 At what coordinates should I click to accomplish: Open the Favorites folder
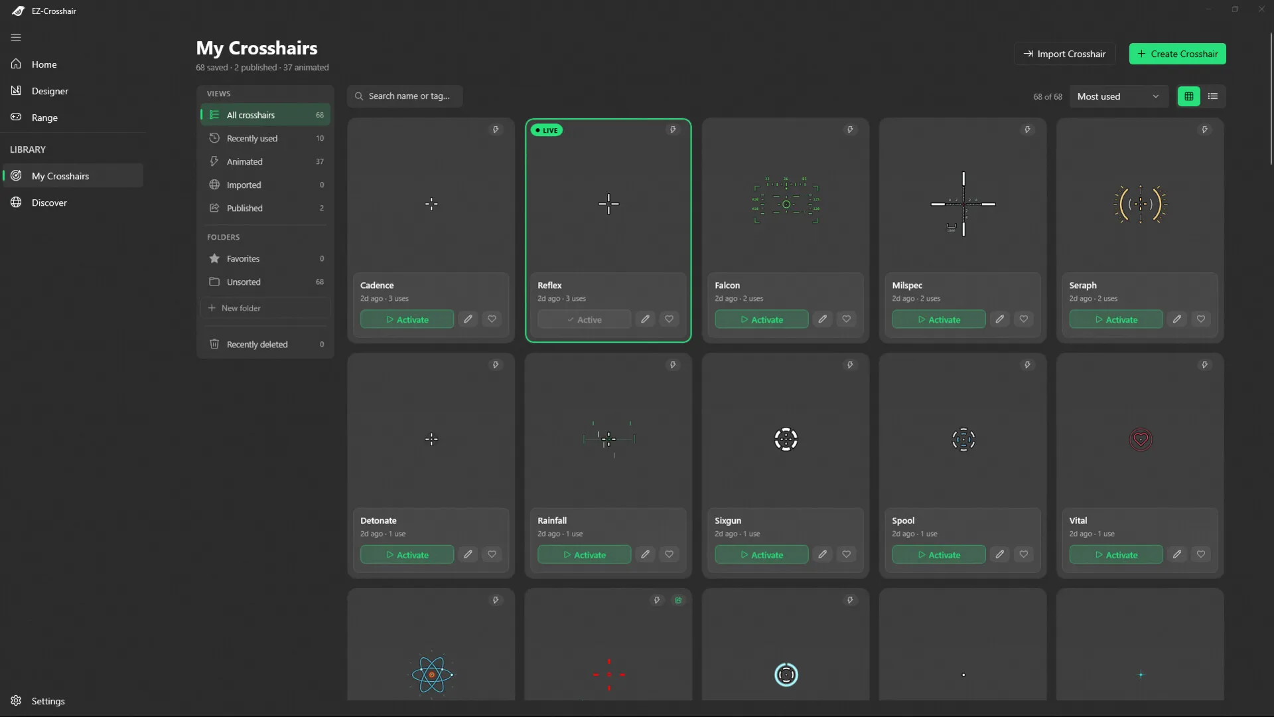[x=265, y=259]
